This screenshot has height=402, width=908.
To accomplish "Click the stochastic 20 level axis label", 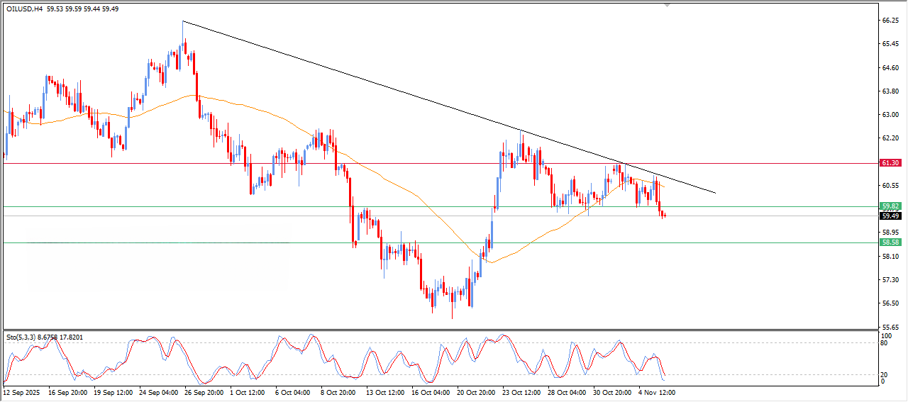I will pyautogui.click(x=884, y=374).
